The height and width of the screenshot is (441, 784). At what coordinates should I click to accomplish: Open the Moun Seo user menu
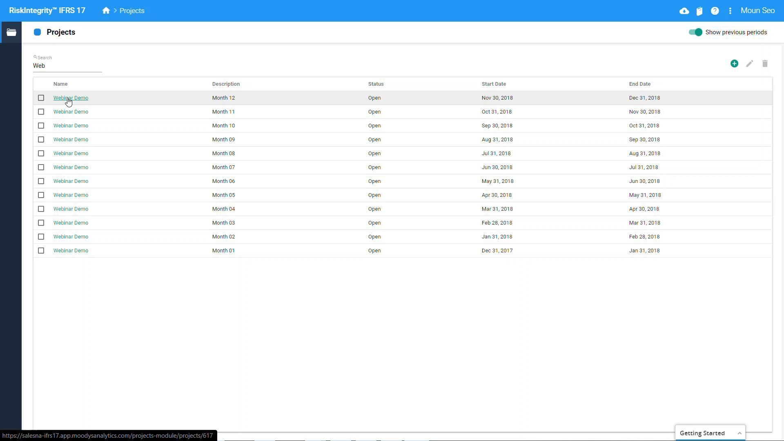point(757,11)
